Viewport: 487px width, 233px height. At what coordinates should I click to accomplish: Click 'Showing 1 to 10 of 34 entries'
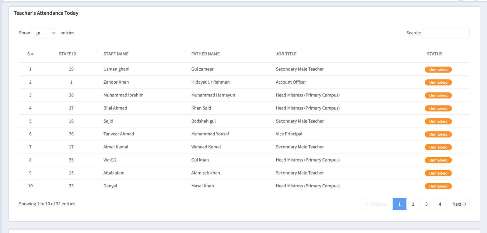[x=47, y=204]
